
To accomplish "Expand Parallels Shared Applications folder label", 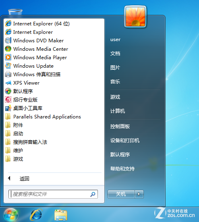I will click(47, 117).
